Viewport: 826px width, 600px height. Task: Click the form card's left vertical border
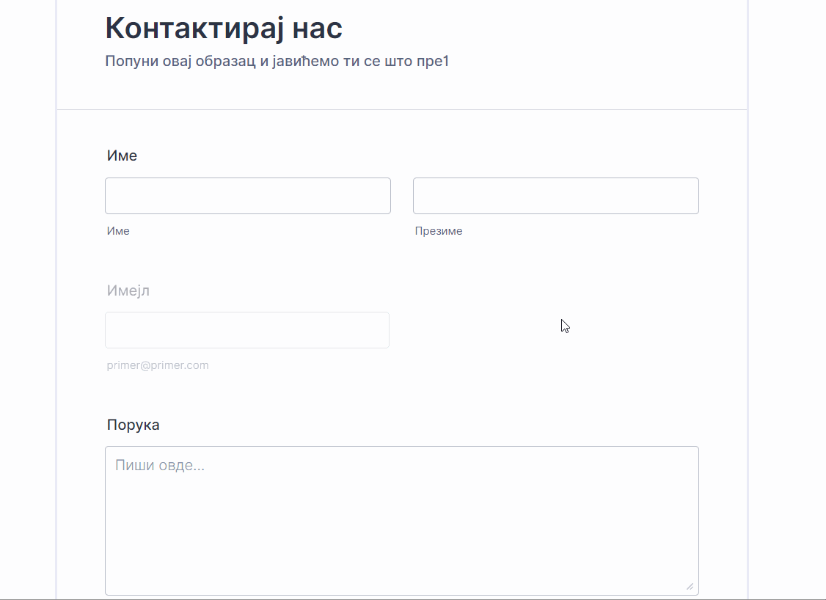(56, 293)
